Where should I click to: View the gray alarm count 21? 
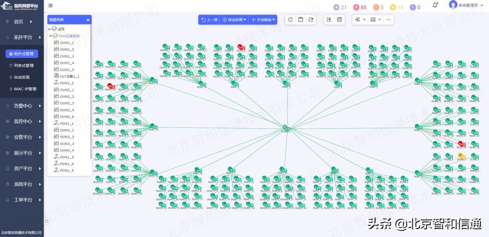pos(340,7)
